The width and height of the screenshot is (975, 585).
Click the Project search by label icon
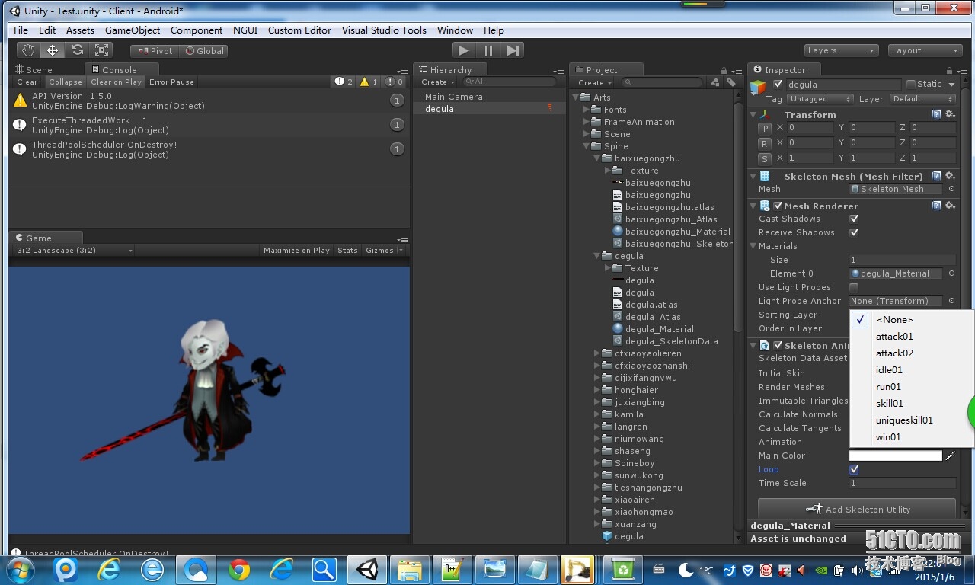[731, 82]
